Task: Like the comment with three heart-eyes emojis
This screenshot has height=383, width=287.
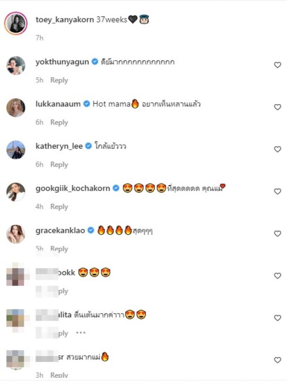Action: coord(277,276)
